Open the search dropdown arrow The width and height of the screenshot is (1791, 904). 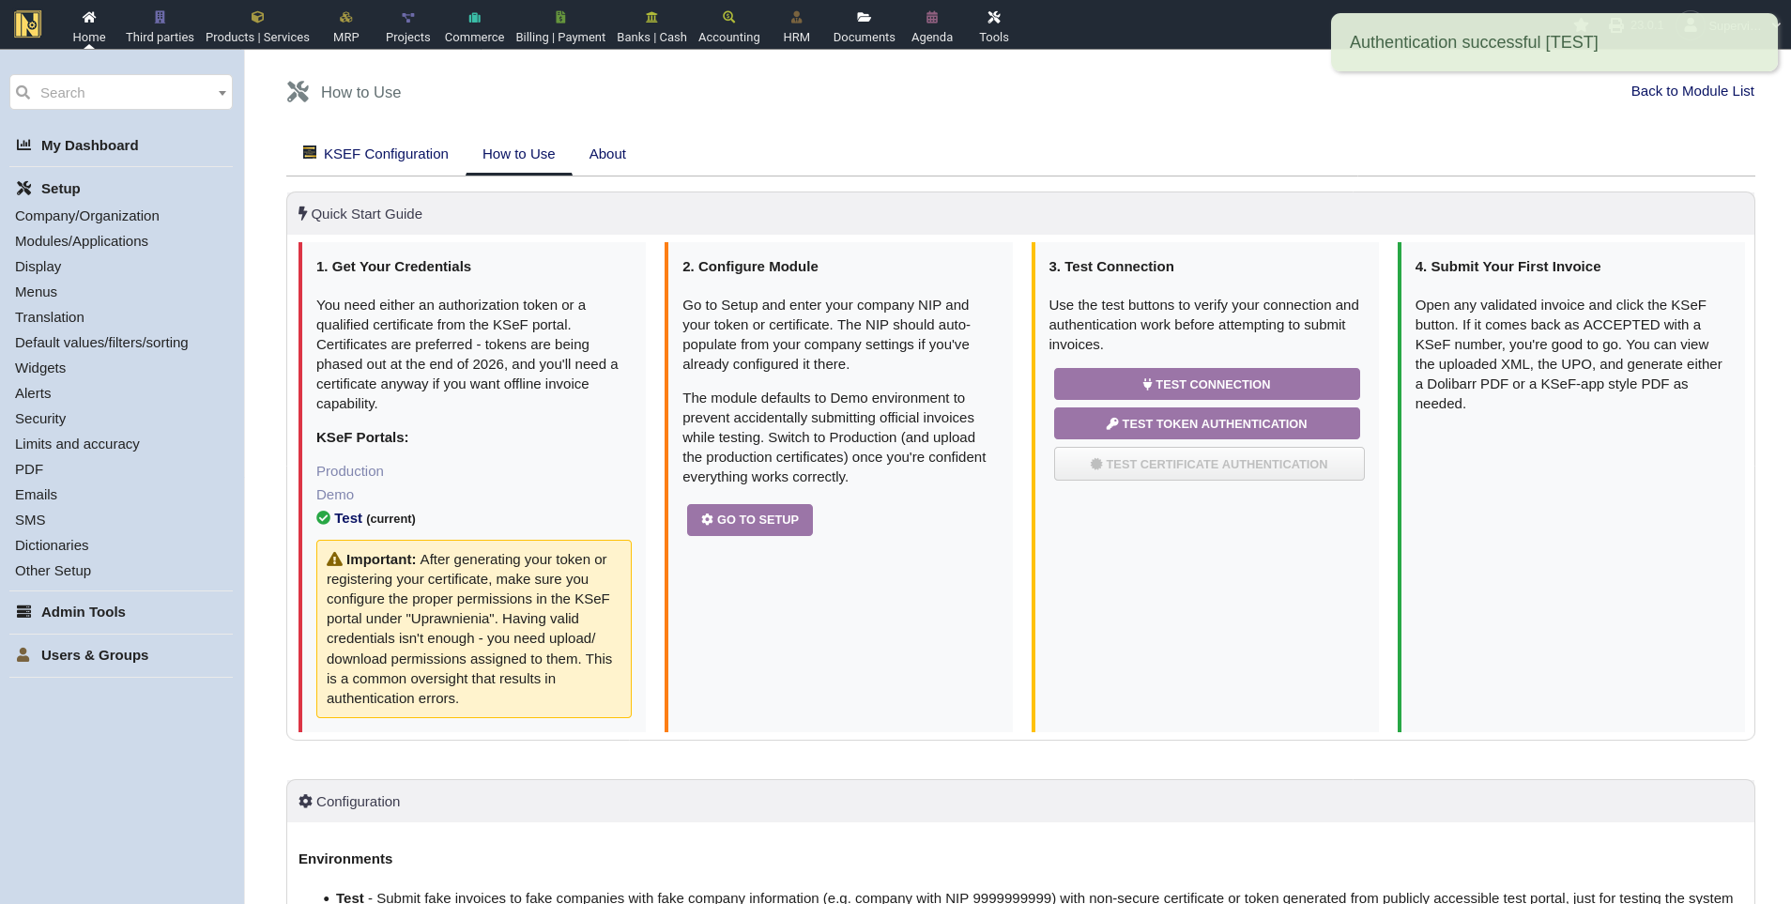point(222,93)
